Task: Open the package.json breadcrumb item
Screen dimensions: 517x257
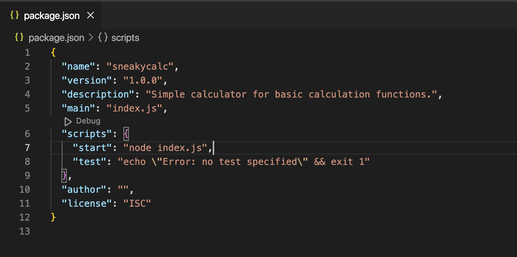Action: 56,38
